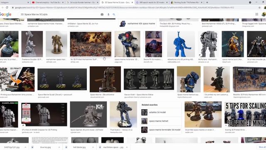Open the Freelance Sculptor gray hammer miniature image

pos(32,44)
